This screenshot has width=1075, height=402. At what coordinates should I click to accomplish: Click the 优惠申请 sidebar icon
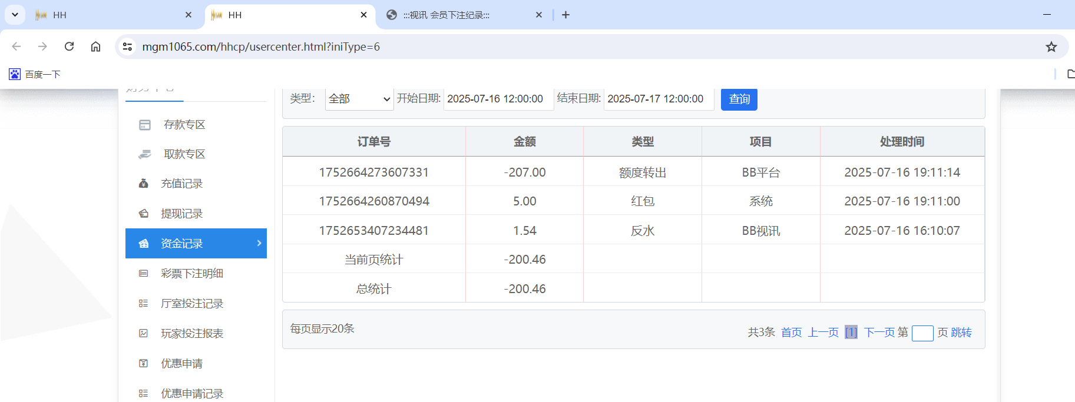coord(143,364)
